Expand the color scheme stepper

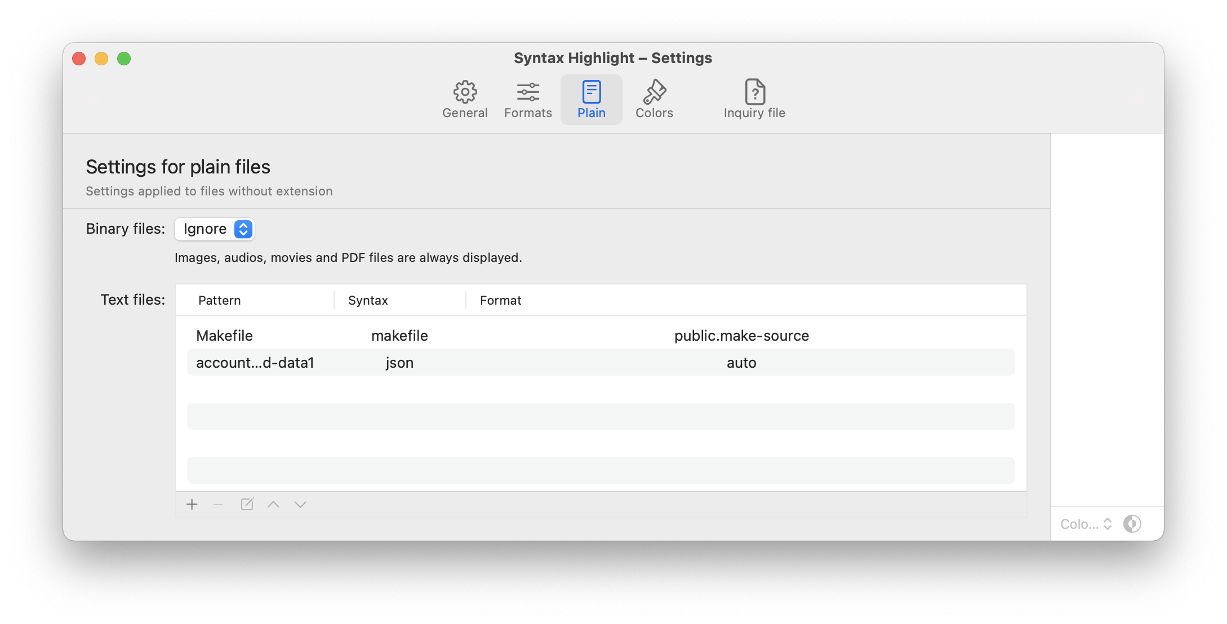point(1108,523)
